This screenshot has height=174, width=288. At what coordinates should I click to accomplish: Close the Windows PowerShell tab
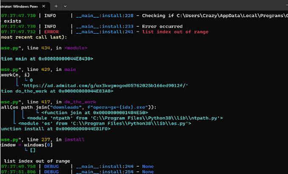coord(44,6)
